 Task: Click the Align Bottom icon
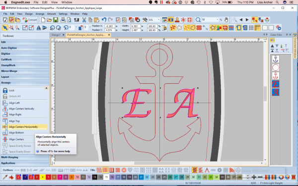click(5, 132)
